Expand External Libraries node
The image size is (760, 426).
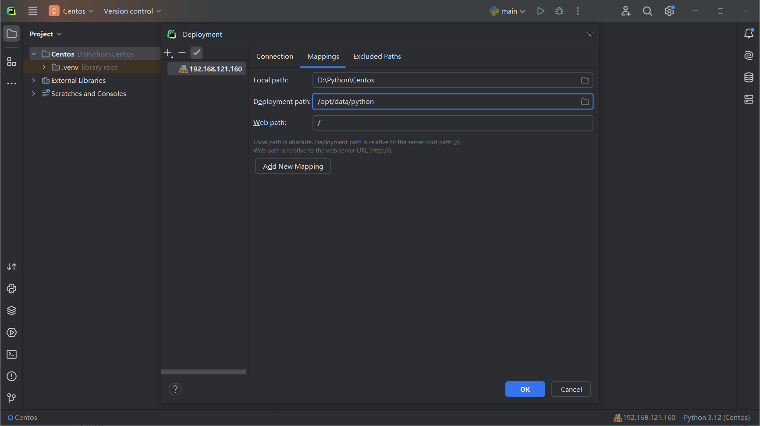point(33,80)
